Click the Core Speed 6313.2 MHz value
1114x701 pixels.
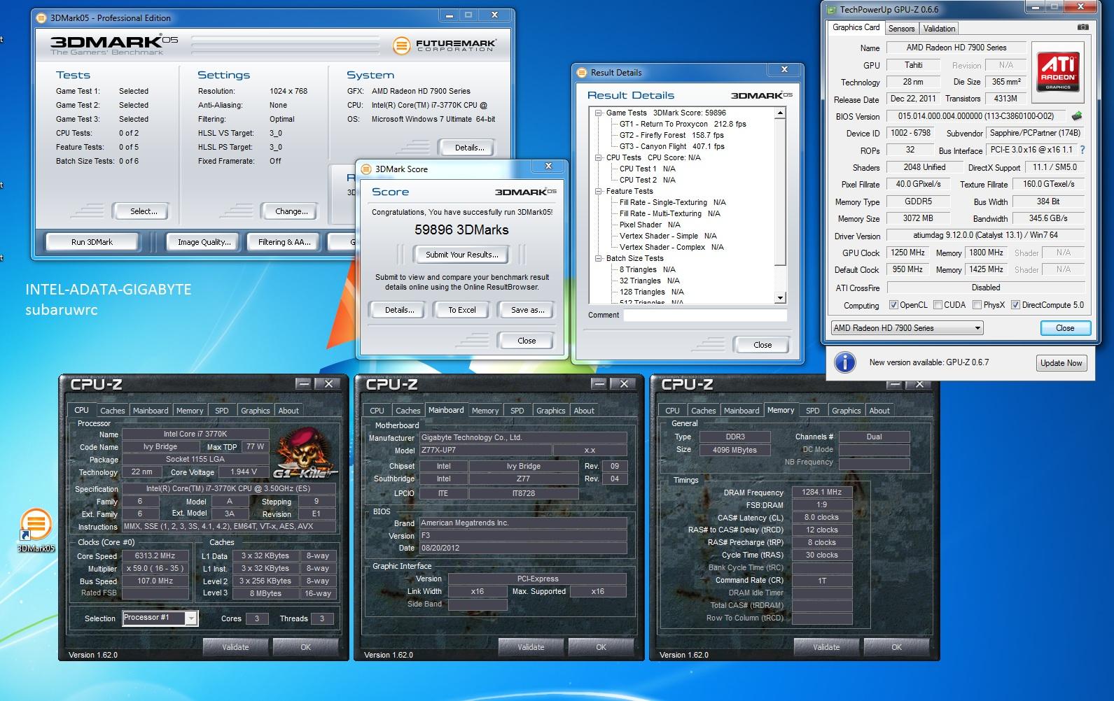pyautogui.click(x=155, y=555)
